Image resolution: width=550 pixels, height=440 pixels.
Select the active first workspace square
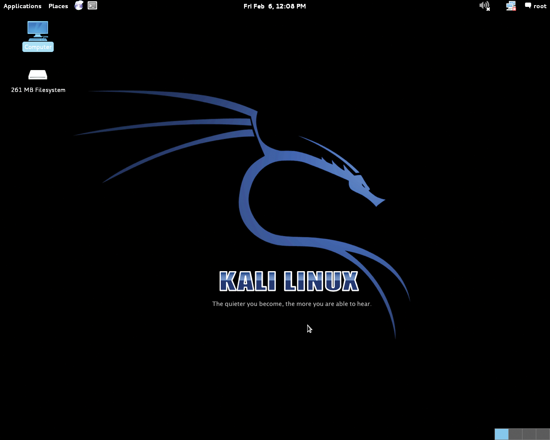[x=501, y=434]
